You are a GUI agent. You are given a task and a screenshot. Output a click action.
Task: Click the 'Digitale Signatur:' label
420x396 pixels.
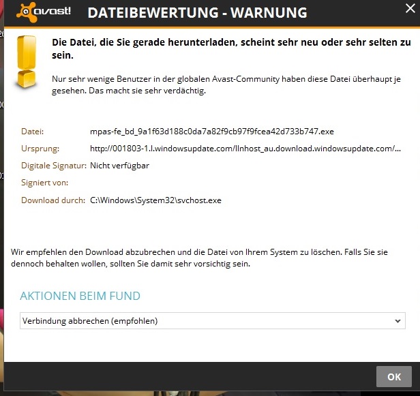(x=54, y=166)
